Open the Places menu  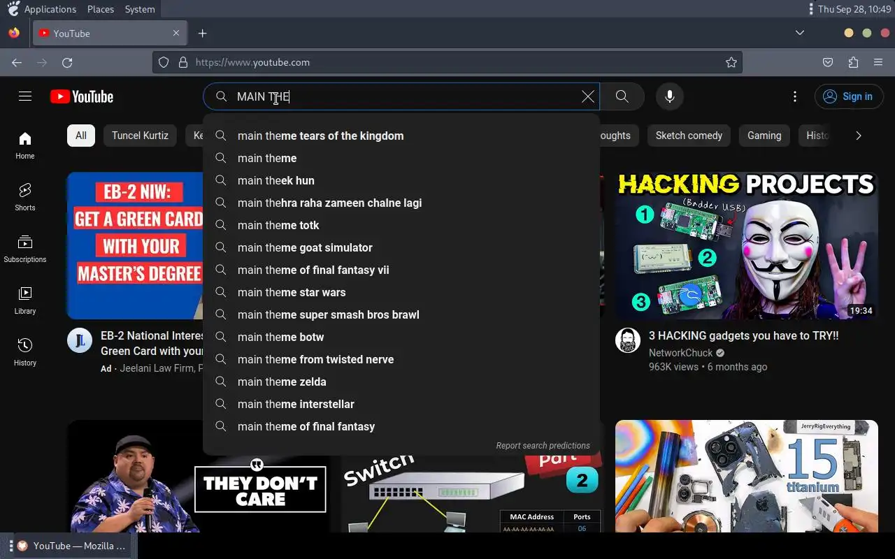click(101, 9)
